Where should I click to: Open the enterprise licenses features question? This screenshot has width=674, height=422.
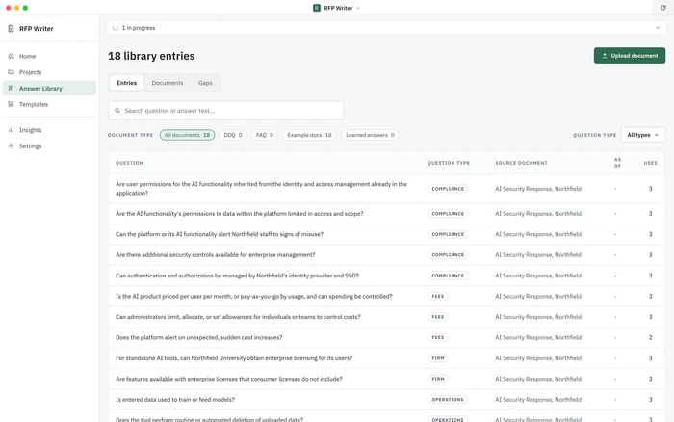click(386, 379)
